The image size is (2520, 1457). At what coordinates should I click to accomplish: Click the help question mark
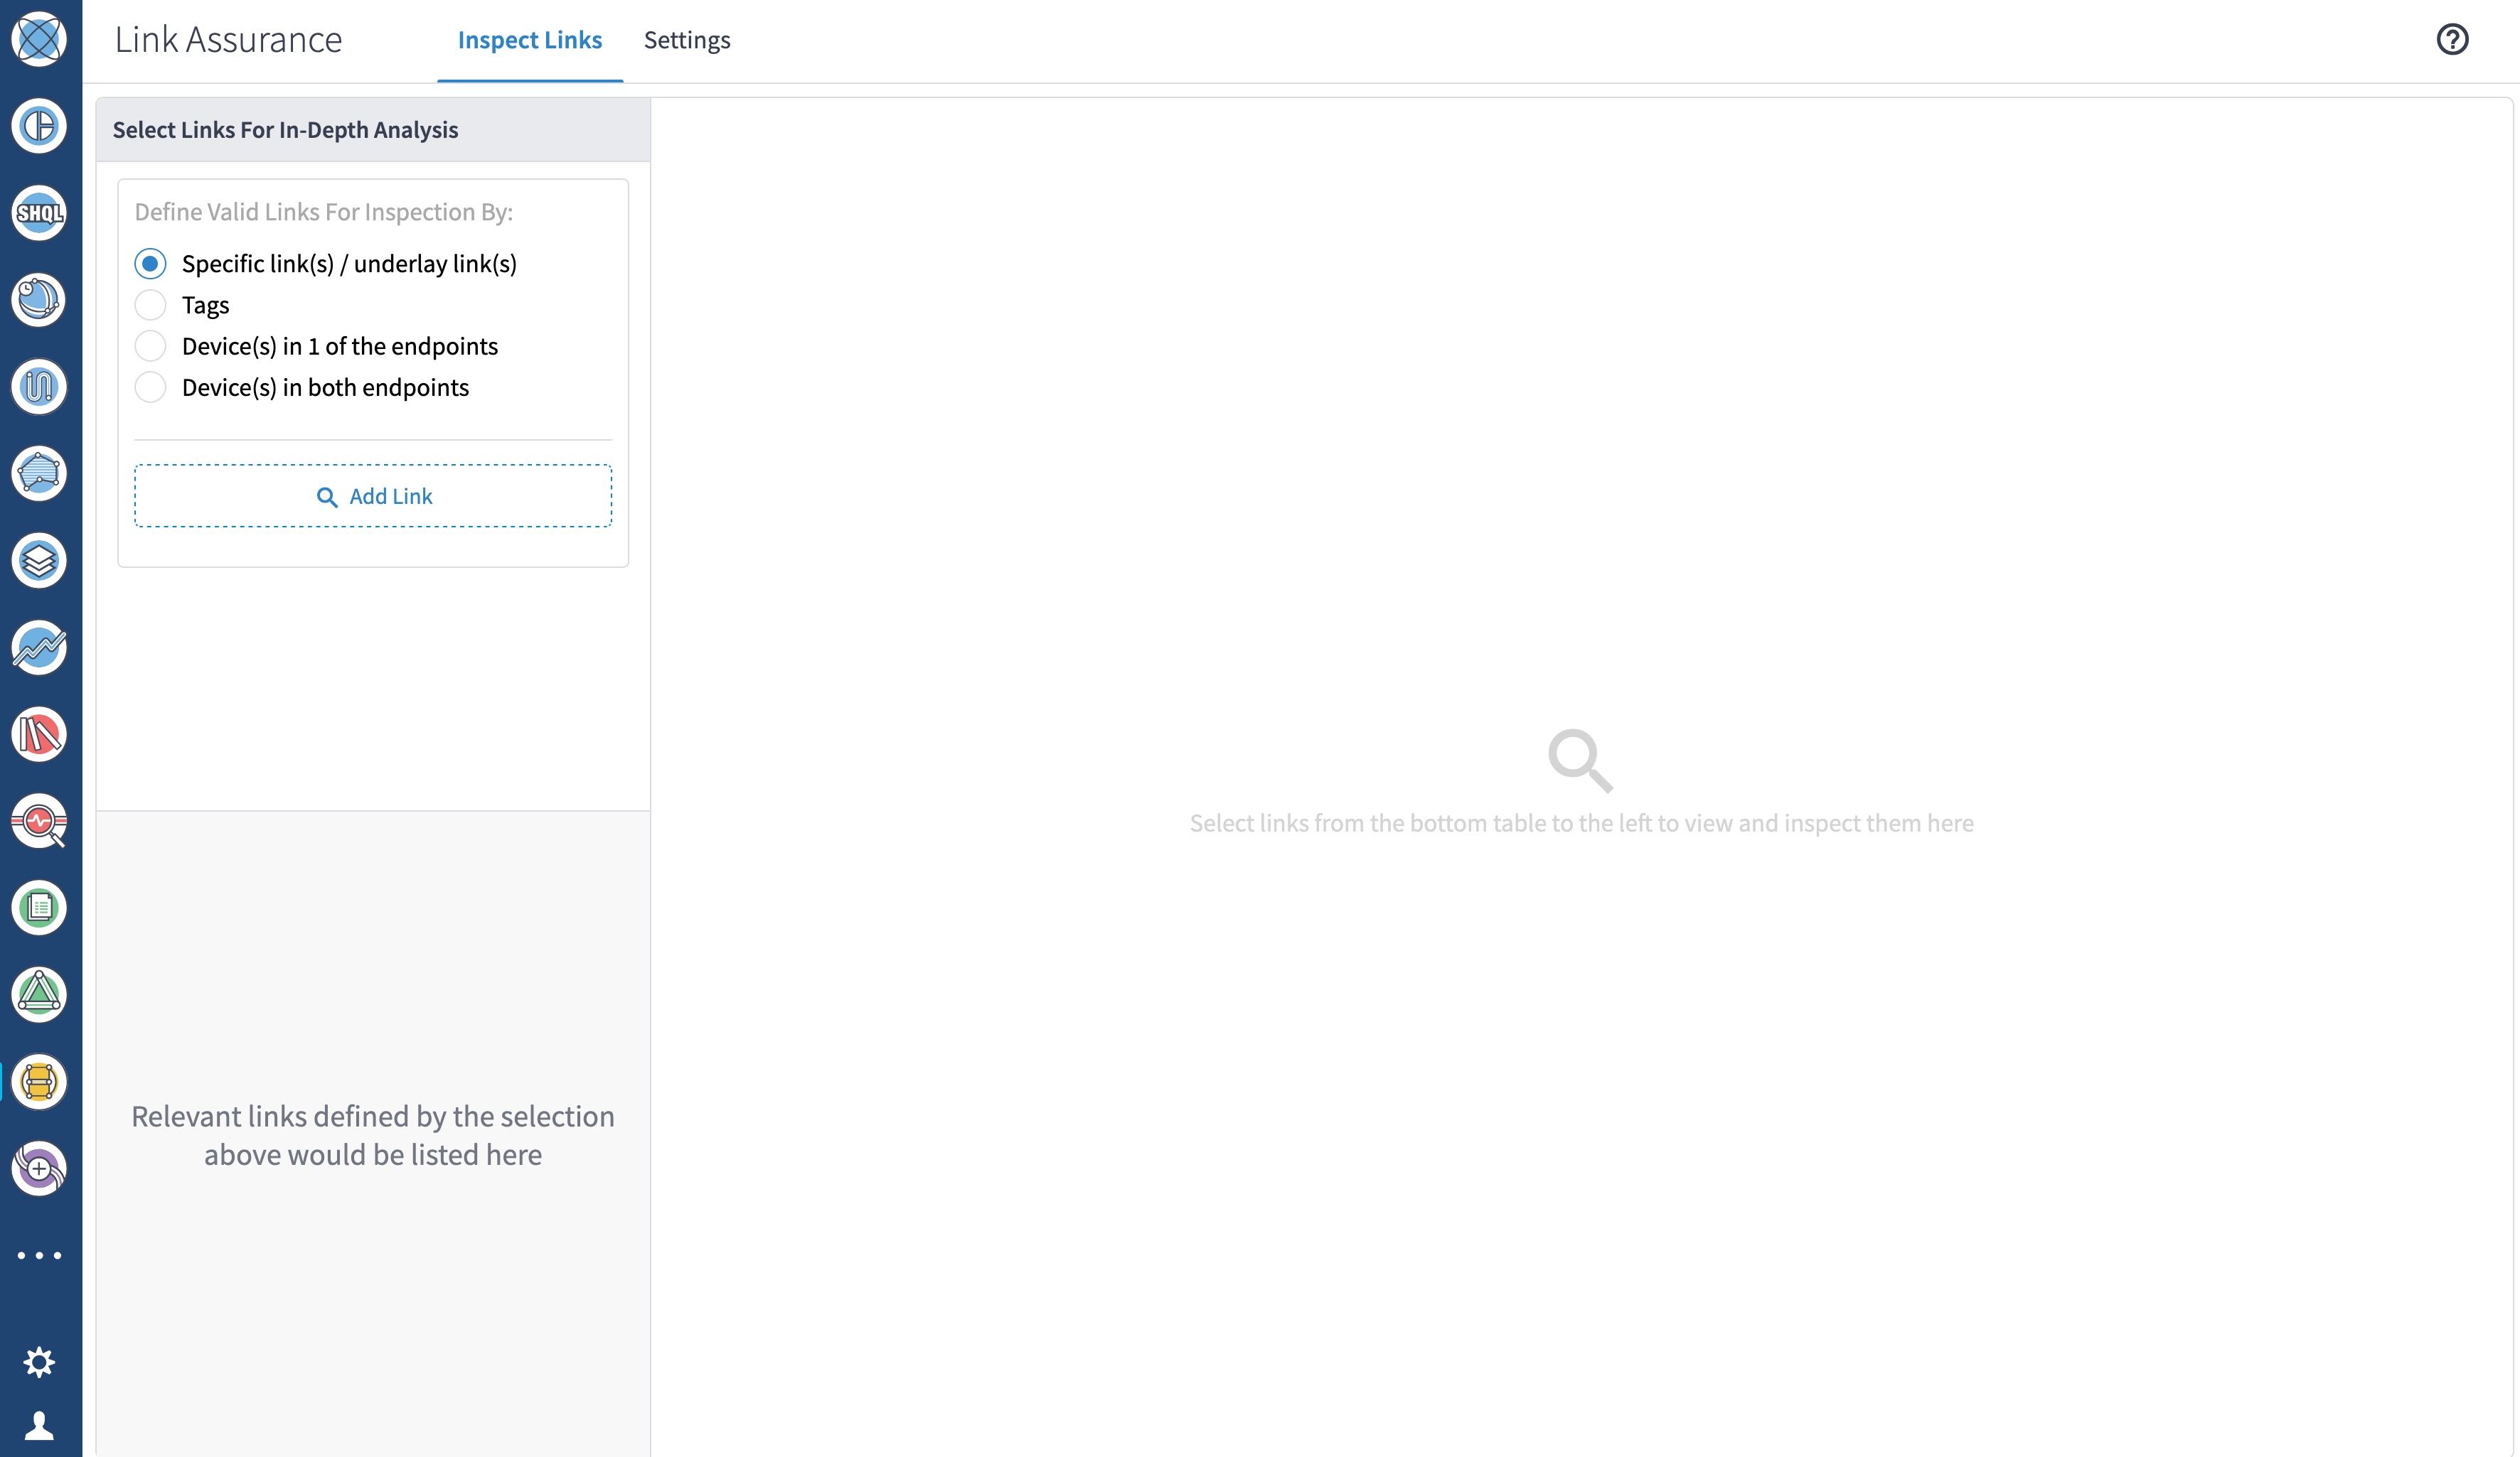[2452, 39]
